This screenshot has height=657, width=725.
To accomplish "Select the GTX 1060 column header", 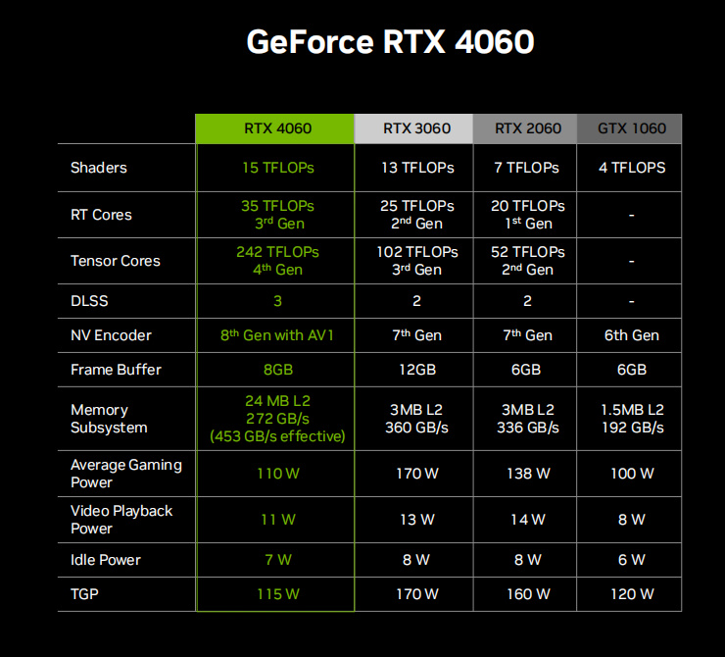I will click(x=629, y=128).
